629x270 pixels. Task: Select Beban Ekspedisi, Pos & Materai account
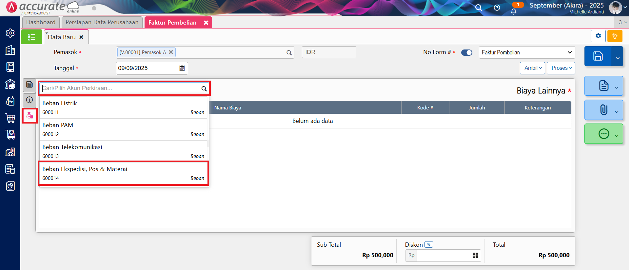123,173
